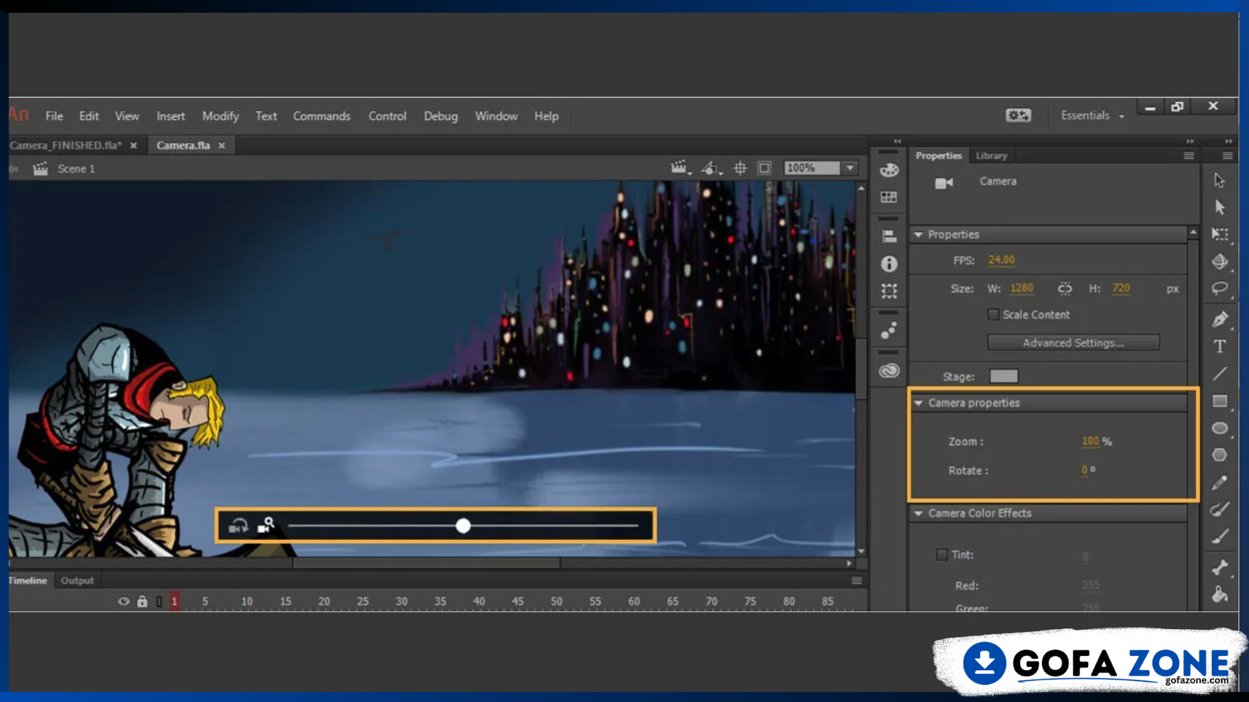
Task: Select the Paint Brush tool
Action: point(1220,509)
